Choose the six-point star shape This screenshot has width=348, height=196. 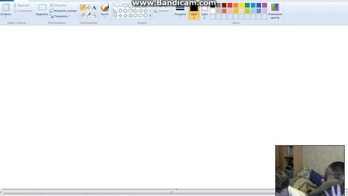coord(130,16)
